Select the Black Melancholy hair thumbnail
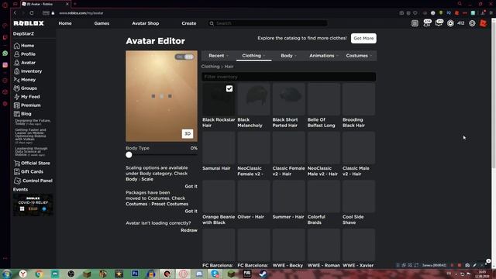 (253, 99)
